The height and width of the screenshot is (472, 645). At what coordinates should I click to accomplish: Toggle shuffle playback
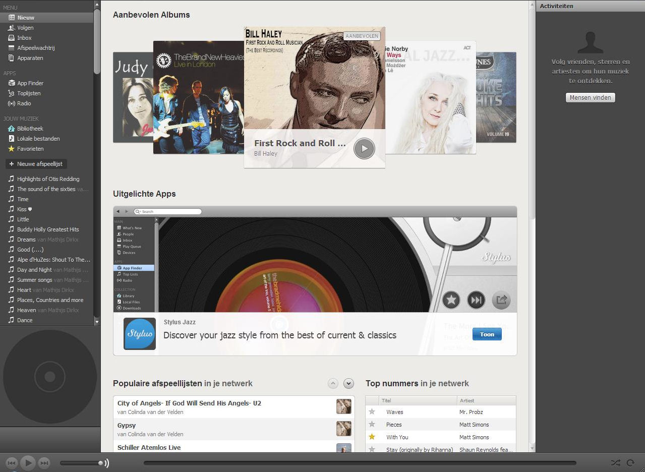pyautogui.click(x=615, y=463)
